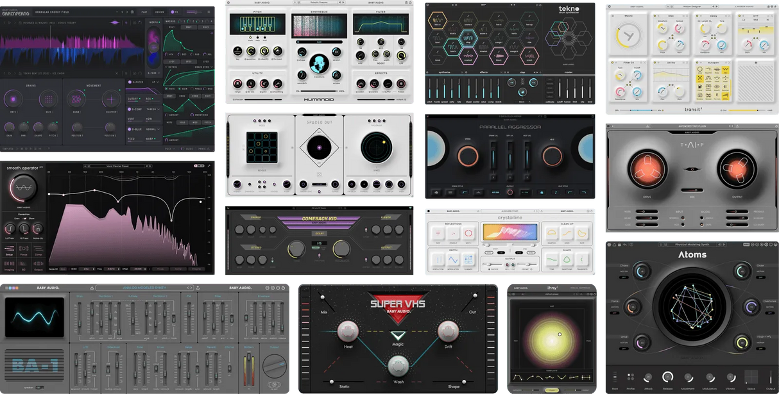Open the Setup tab in Smooth Operator
Viewport: 779px width, 394px height.
[x=10, y=250]
